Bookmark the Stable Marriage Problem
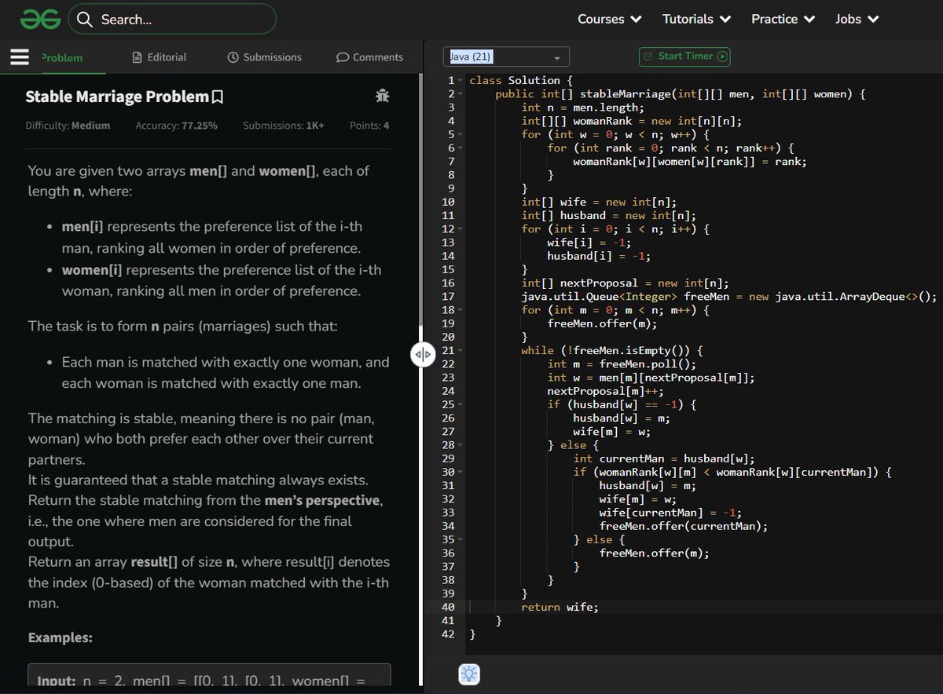 [x=218, y=97]
